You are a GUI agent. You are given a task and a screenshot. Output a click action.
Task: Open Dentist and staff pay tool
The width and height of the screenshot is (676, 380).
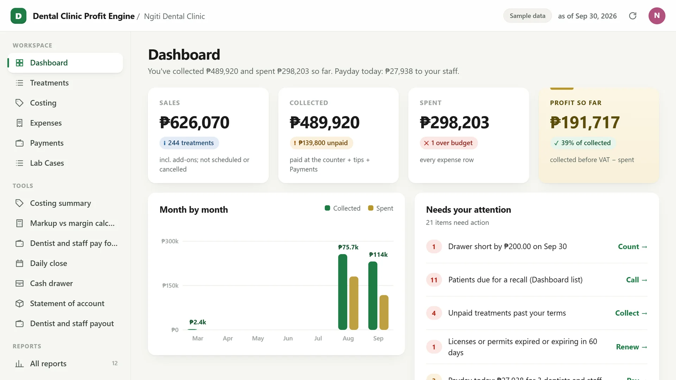click(65, 243)
